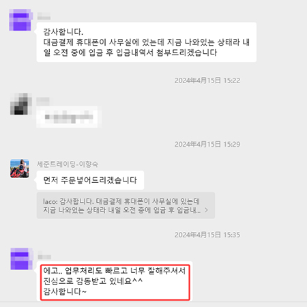Select the sender name 세준트레이딩-이향숙
Viewport: 307px width, 307px height.
point(68,164)
